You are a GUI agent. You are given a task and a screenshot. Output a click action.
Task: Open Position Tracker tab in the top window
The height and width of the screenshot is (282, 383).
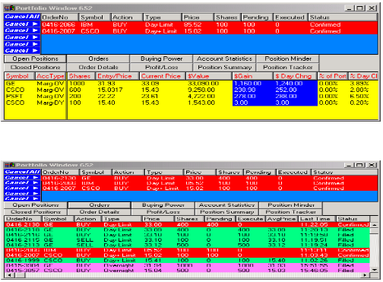(288, 68)
